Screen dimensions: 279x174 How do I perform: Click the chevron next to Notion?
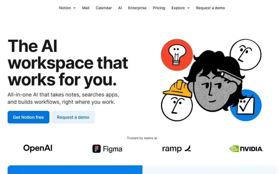click(x=74, y=8)
